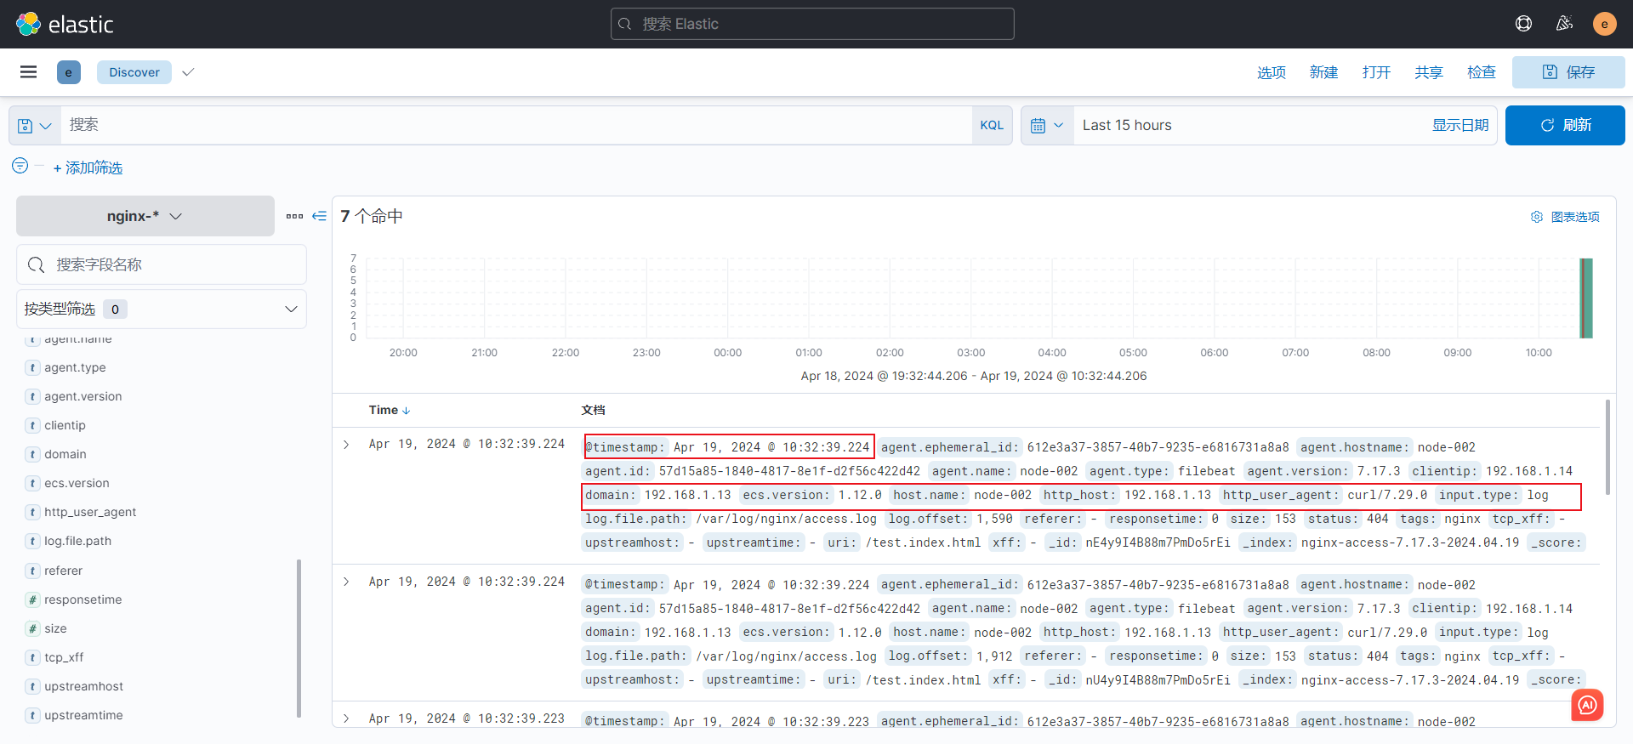The image size is (1633, 744).
Task: Click 图表选项 chart options
Action: (x=1575, y=217)
